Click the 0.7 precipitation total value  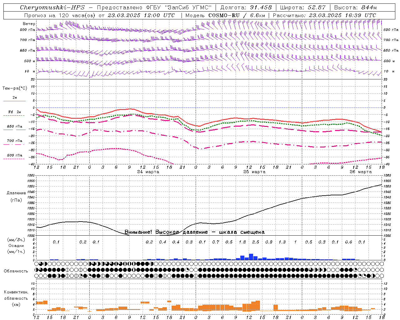tap(216, 242)
